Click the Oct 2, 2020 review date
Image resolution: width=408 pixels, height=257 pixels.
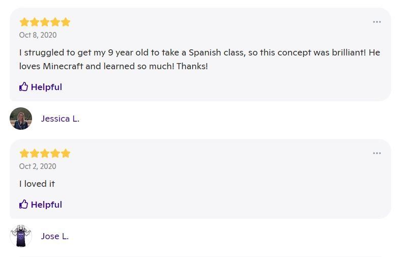click(x=38, y=166)
